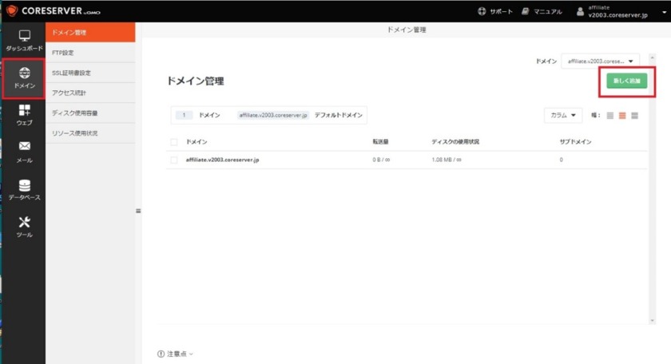
Task: Open the affiliate.v2003.coreserver.jp domain link in table
Action: point(222,160)
